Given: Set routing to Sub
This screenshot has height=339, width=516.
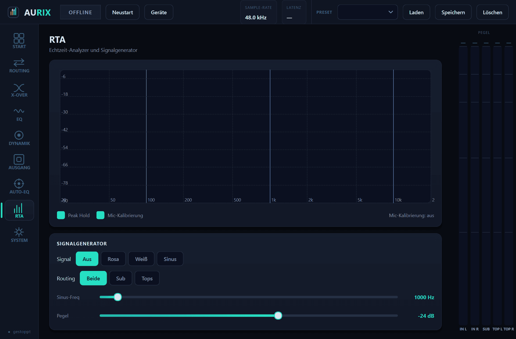Looking at the screenshot, I should (121, 278).
